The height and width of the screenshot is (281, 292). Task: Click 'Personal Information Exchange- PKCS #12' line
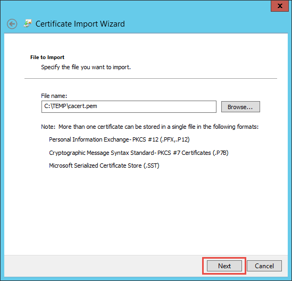pos(119,139)
